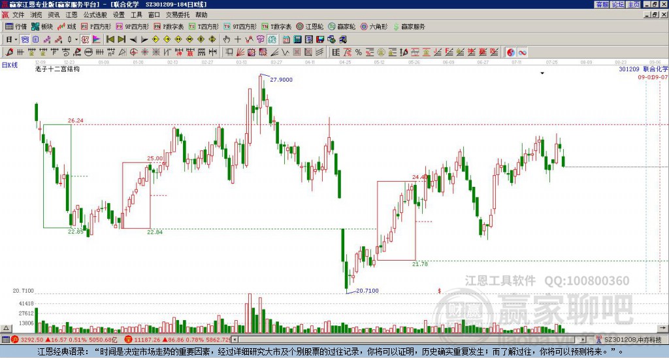The width and height of the screenshot is (669, 358).
Task: Click the small triangle button under volume
Action: [6, 328]
